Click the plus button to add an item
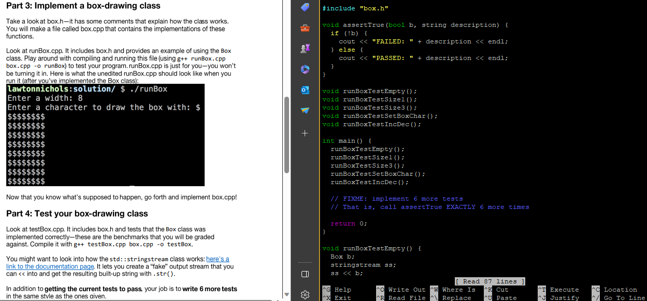Image resolution: width=647 pixels, height=301 pixels. 305,133
